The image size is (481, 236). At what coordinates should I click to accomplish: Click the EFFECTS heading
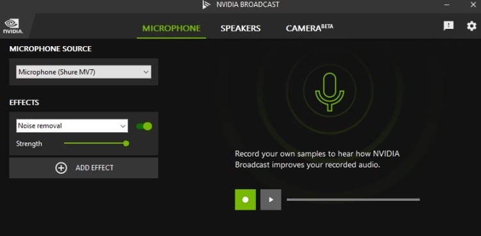[24, 103]
